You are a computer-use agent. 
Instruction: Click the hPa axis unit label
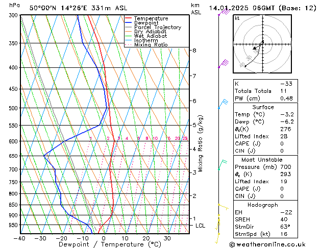14,5
